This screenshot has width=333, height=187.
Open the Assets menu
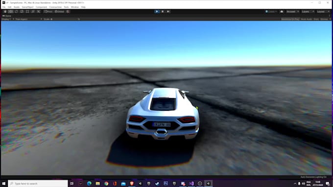(x=17, y=7)
